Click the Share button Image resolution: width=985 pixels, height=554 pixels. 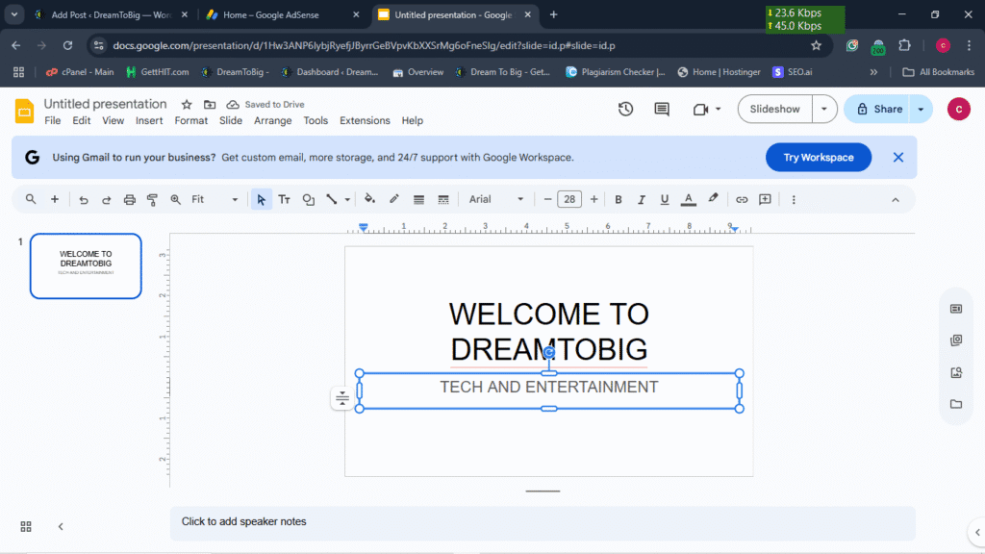click(x=876, y=109)
